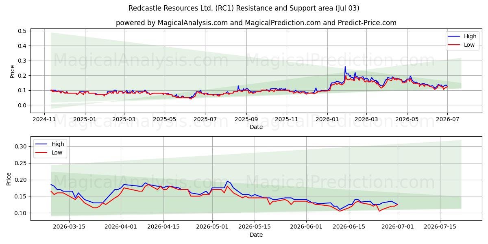The width and height of the screenshot is (488, 244).
Task: Click the '2026-06-01' label in the bottom chart
Action: pyautogui.click(x=307, y=227)
